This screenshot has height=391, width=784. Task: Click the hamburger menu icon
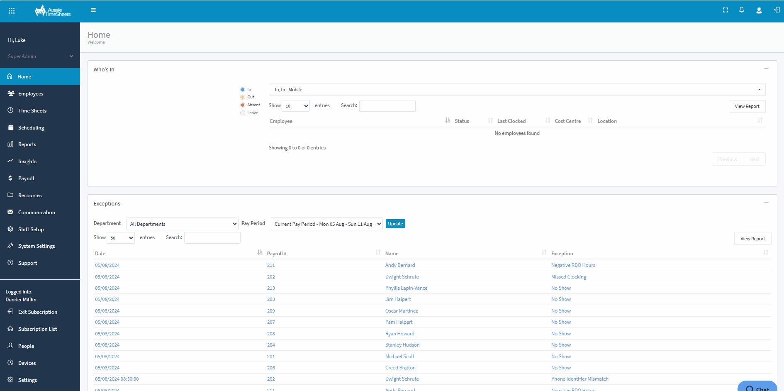pos(93,10)
